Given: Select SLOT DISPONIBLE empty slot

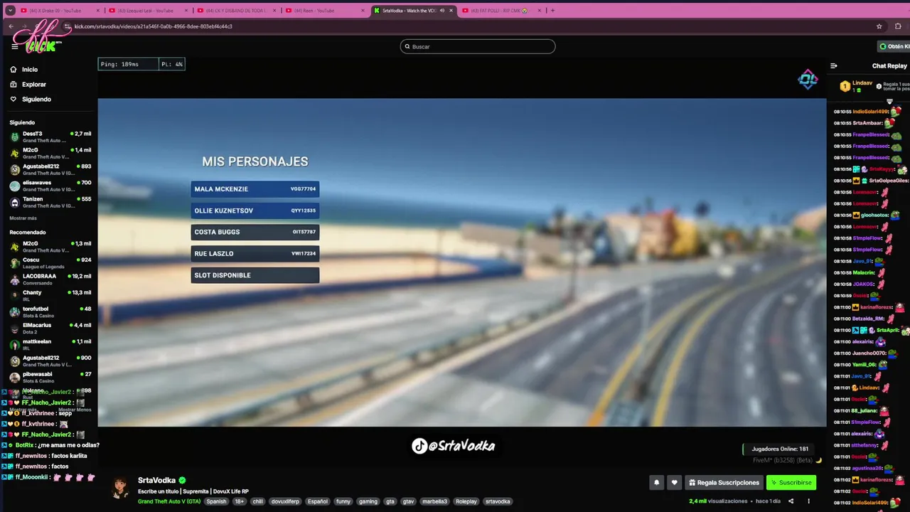Looking at the screenshot, I should pyautogui.click(x=255, y=275).
